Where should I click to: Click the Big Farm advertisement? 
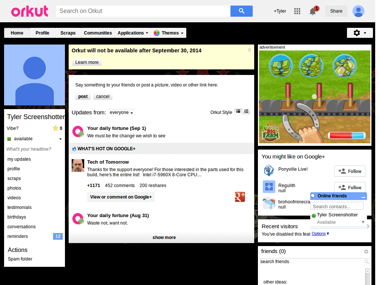click(315, 97)
